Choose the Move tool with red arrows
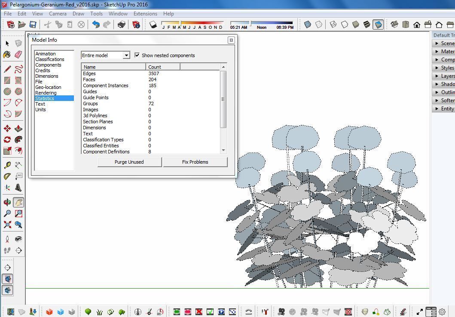The height and width of the screenshot is (317, 455). coord(7,128)
